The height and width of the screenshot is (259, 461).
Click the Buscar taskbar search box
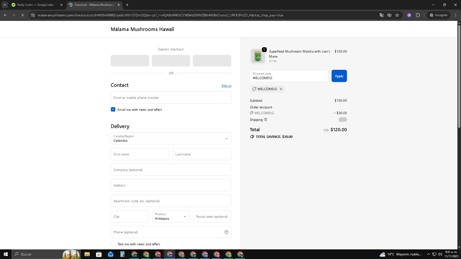46,254
